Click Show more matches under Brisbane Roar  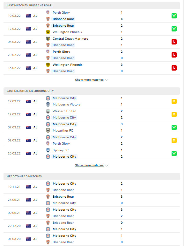[x=89, y=80]
